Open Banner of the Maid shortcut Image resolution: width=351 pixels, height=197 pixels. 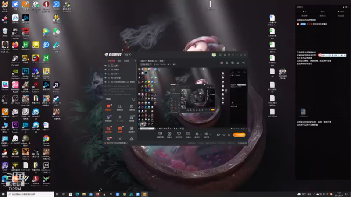tap(15, 60)
